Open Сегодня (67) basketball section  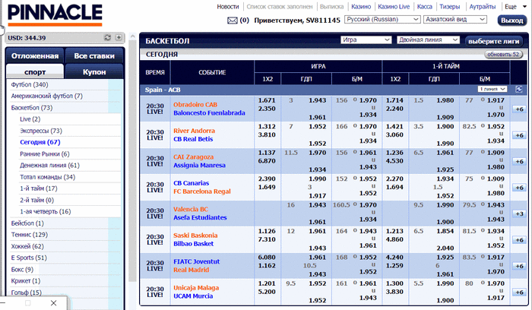tap(40, 142)
